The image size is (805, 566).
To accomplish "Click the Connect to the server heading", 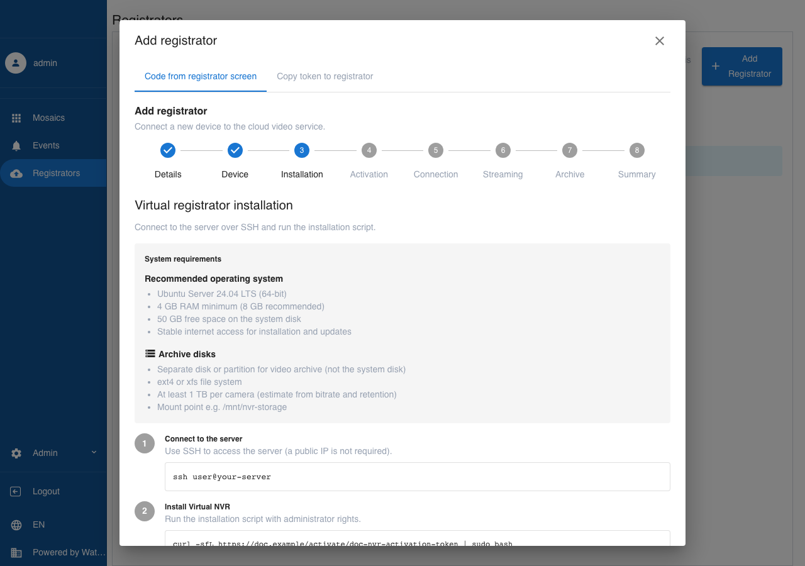I will tap(204, 439).
